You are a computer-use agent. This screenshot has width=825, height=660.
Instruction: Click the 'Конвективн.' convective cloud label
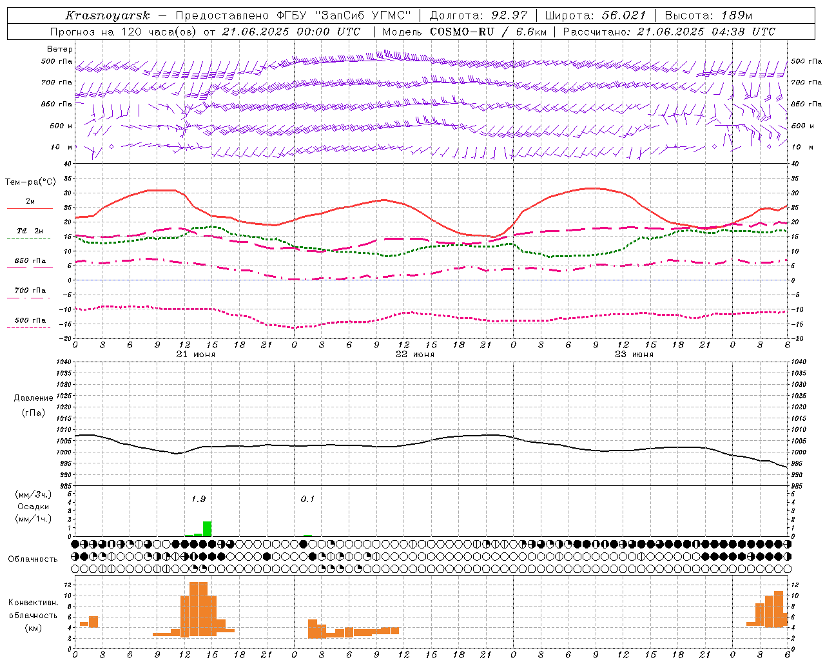[34, 603]
